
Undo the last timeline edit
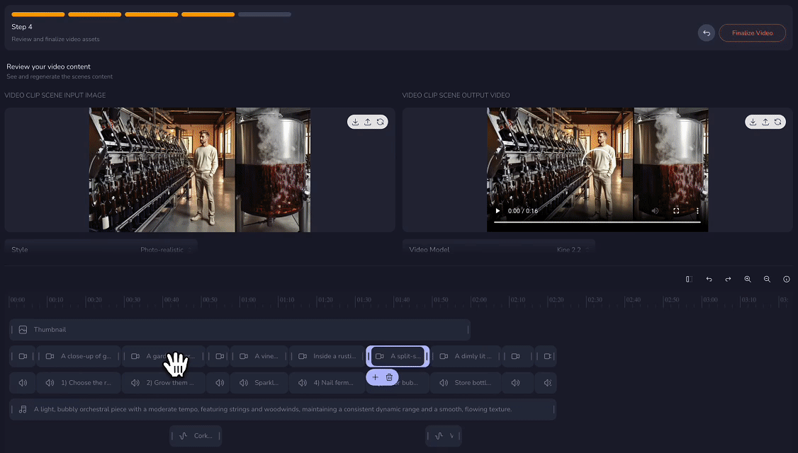tap(709, 280)
